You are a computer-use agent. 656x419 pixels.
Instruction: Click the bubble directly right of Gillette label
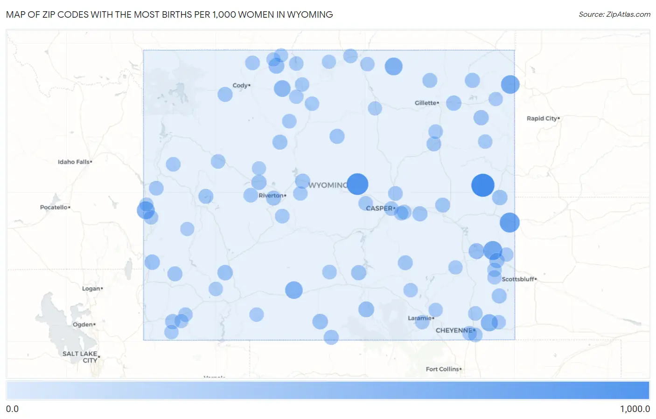coord(454,103)
